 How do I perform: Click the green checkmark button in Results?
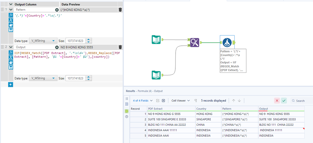[284, 101]
